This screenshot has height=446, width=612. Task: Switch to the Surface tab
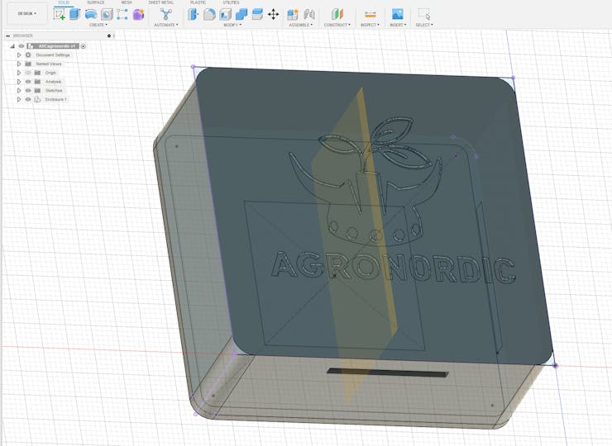(96, 2)
